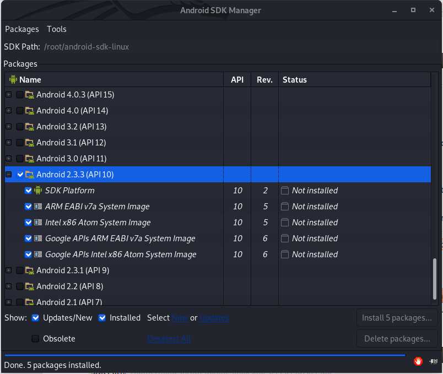The height and width of the screenshot is (374, 443).
Task: Open the SDK Manager log icon at bottom right
Action: pos(433,361)
